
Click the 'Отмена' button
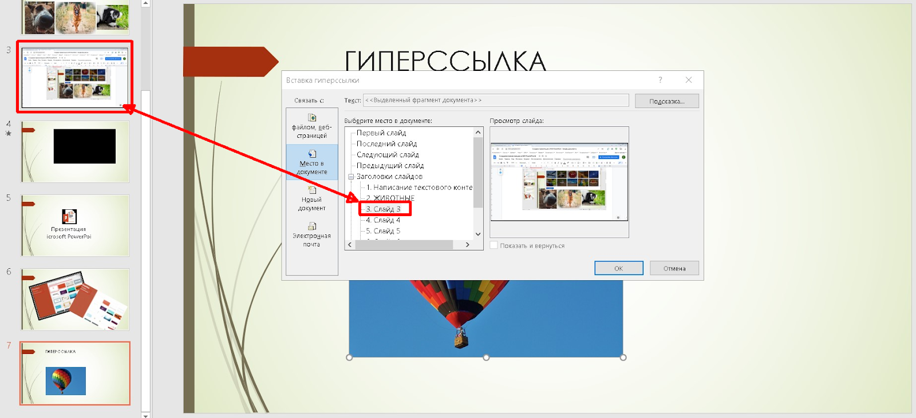tap(674, 268)
